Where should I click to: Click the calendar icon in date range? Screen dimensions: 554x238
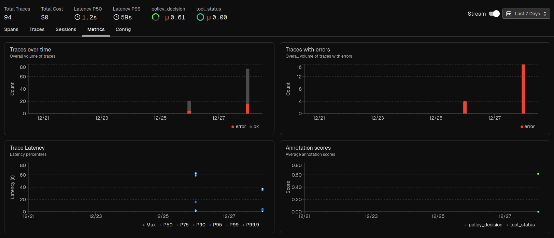pyautogui.click(x=509, y=14)
